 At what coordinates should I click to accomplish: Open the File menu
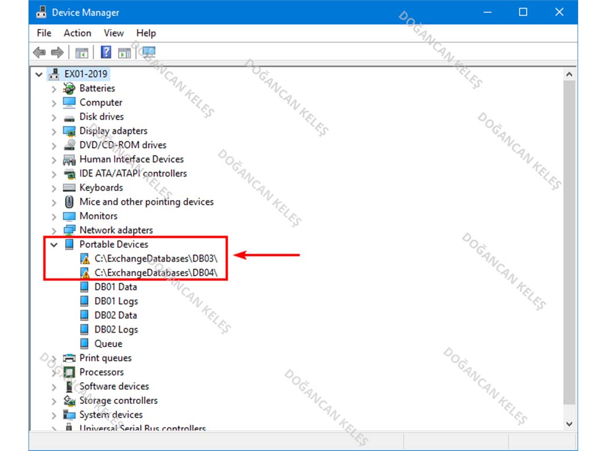click(44, 33)
